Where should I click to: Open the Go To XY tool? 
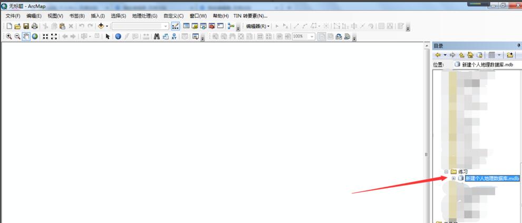coord(174,36)
